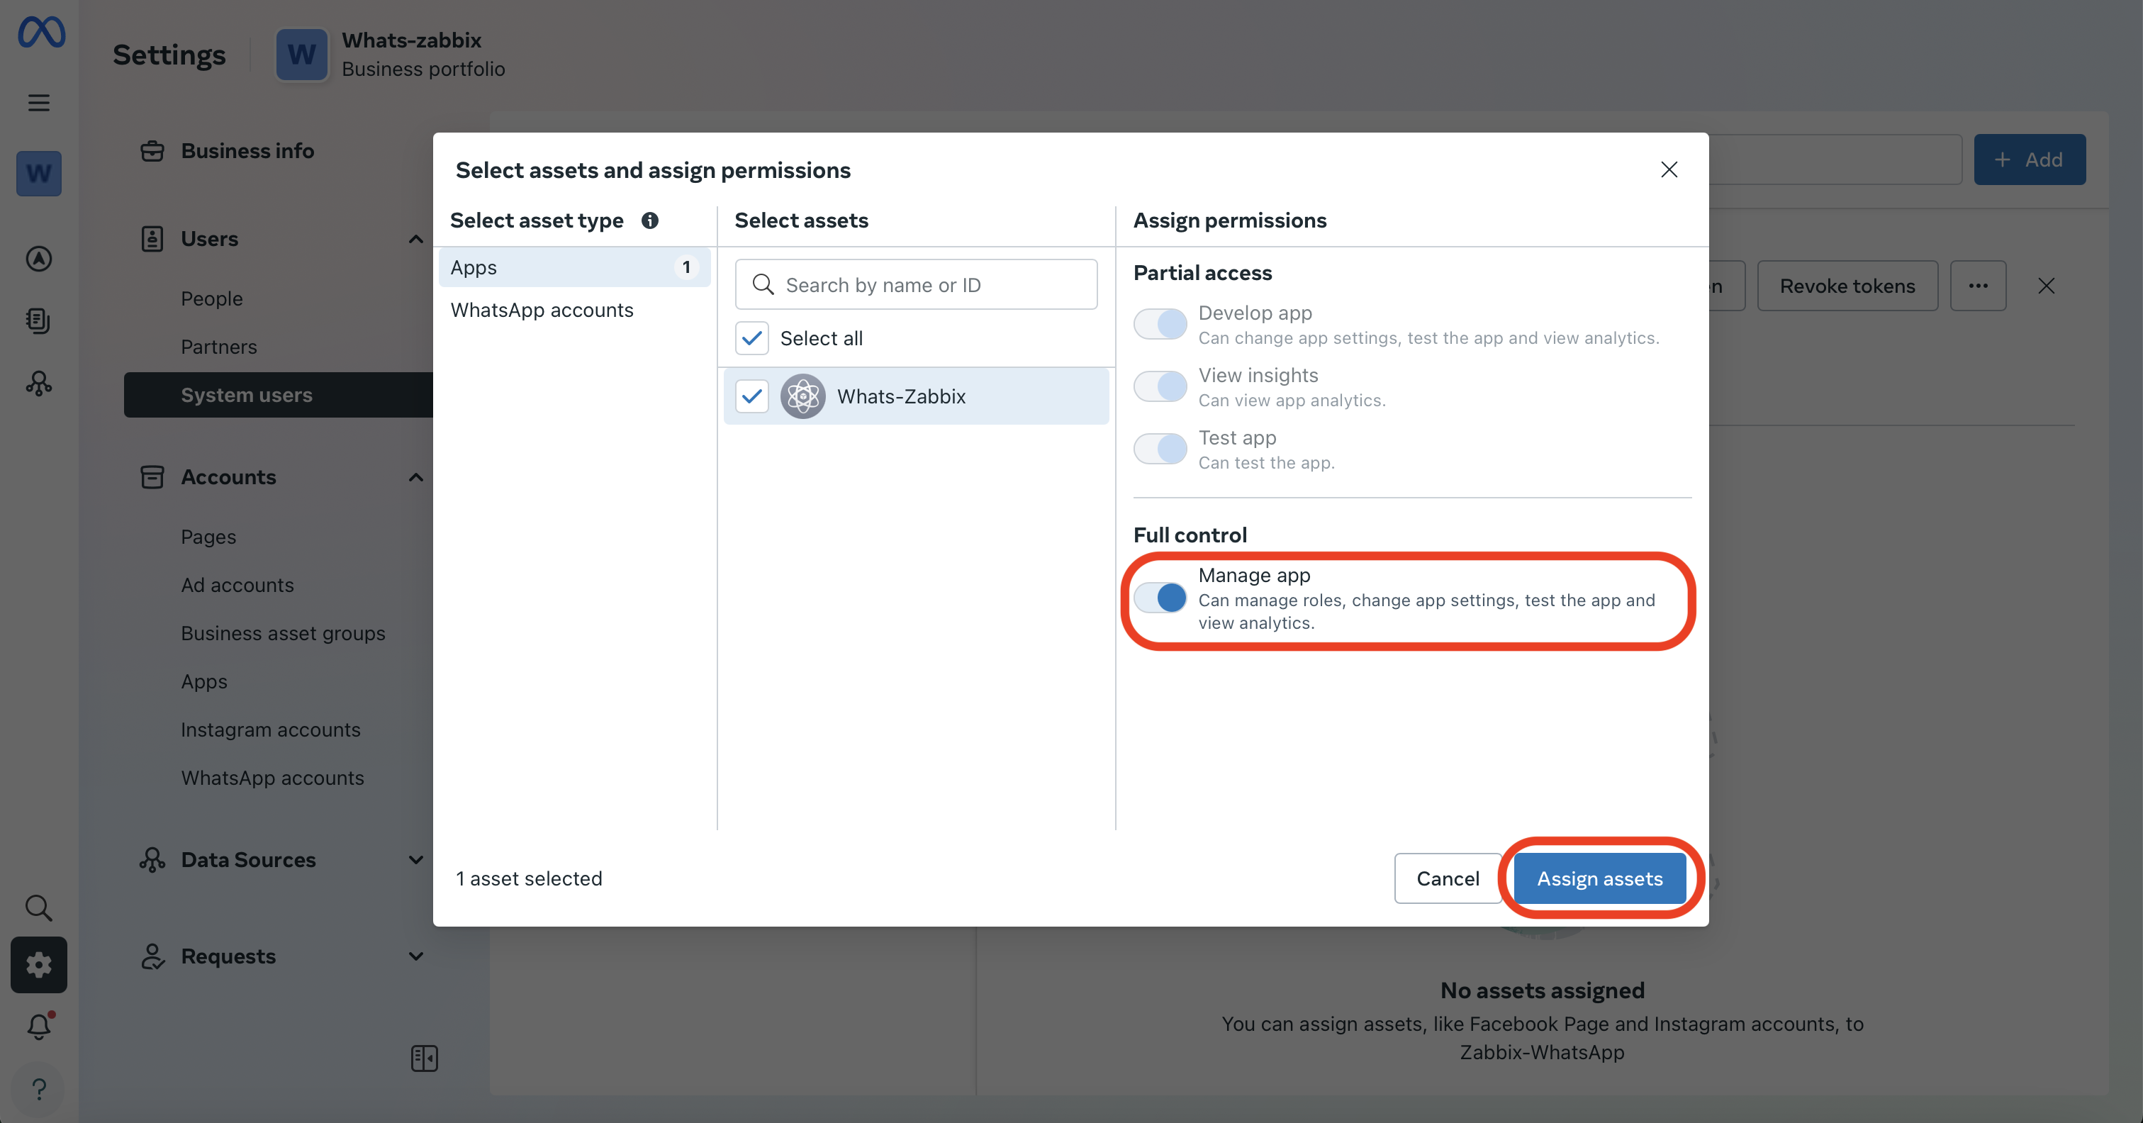Viewport: 2143px width, 1123px height.
Task: Click the Whats-Zabbix app atom icon
Action: (802, 396)
